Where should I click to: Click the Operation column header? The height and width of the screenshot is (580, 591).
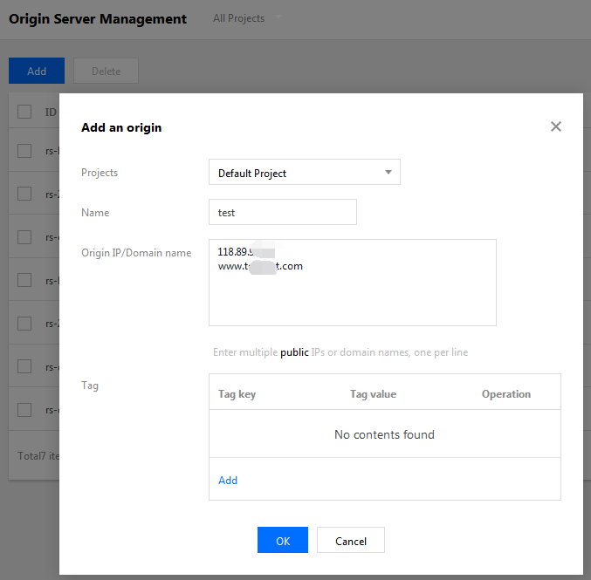click(x=505, y=394)
